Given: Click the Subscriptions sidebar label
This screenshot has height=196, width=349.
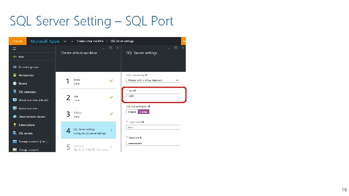Looking at the screenshot, I should [27, 125].
